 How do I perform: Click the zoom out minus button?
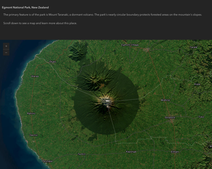point(6,53)
